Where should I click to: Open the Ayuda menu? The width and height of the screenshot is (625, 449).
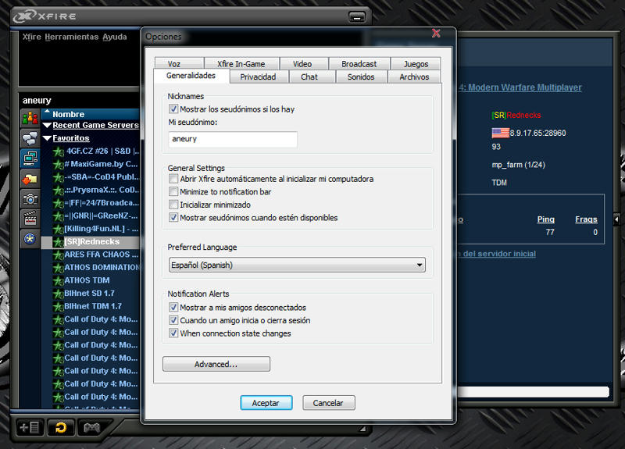115,37
